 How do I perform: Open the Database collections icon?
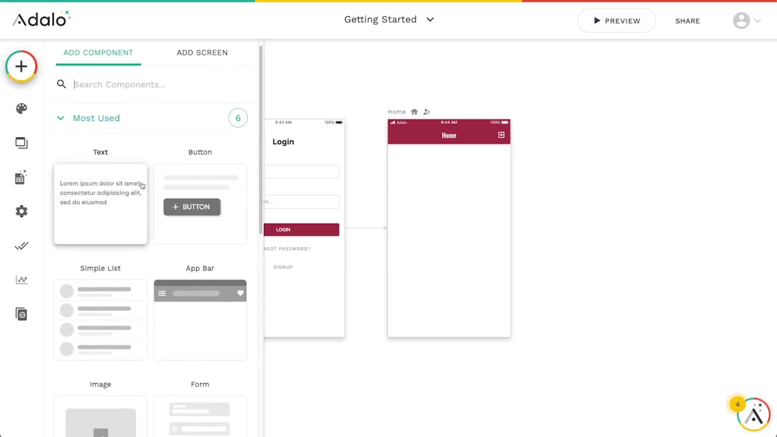(21, 177)
